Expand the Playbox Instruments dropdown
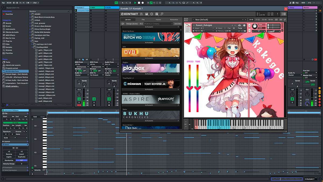Screen dimensions: 323x182 pyautogui.click(x=151, y=74)
